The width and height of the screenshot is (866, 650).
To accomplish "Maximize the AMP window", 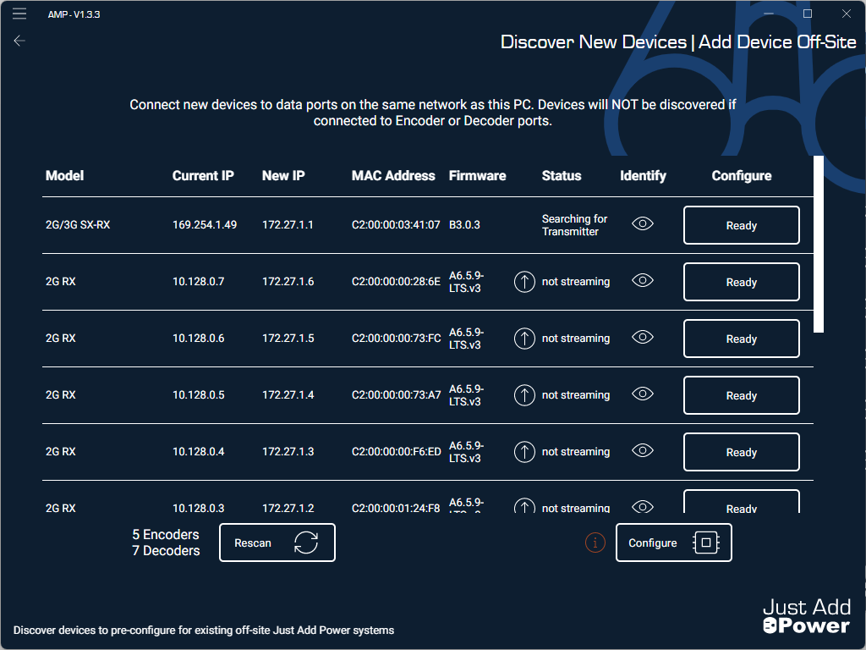I will point(808,14).
